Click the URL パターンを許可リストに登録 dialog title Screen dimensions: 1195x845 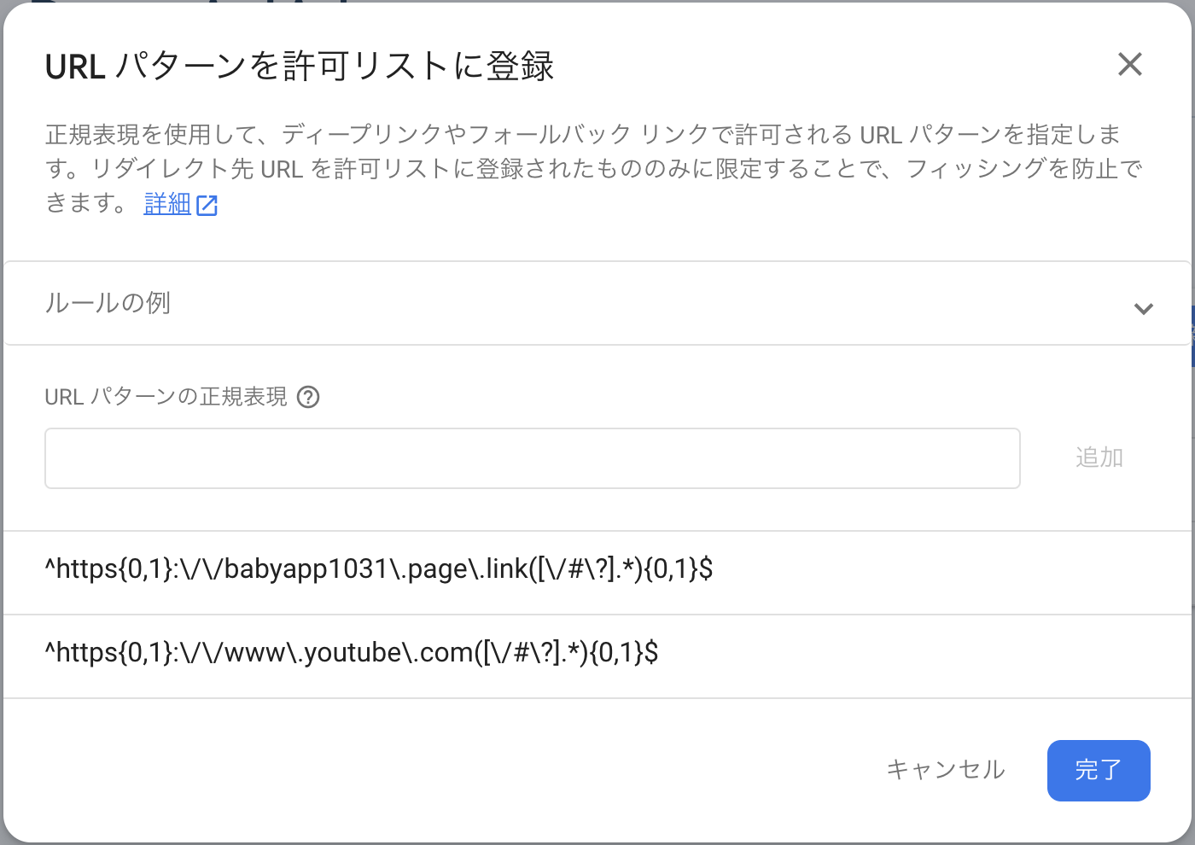(300, 64)
